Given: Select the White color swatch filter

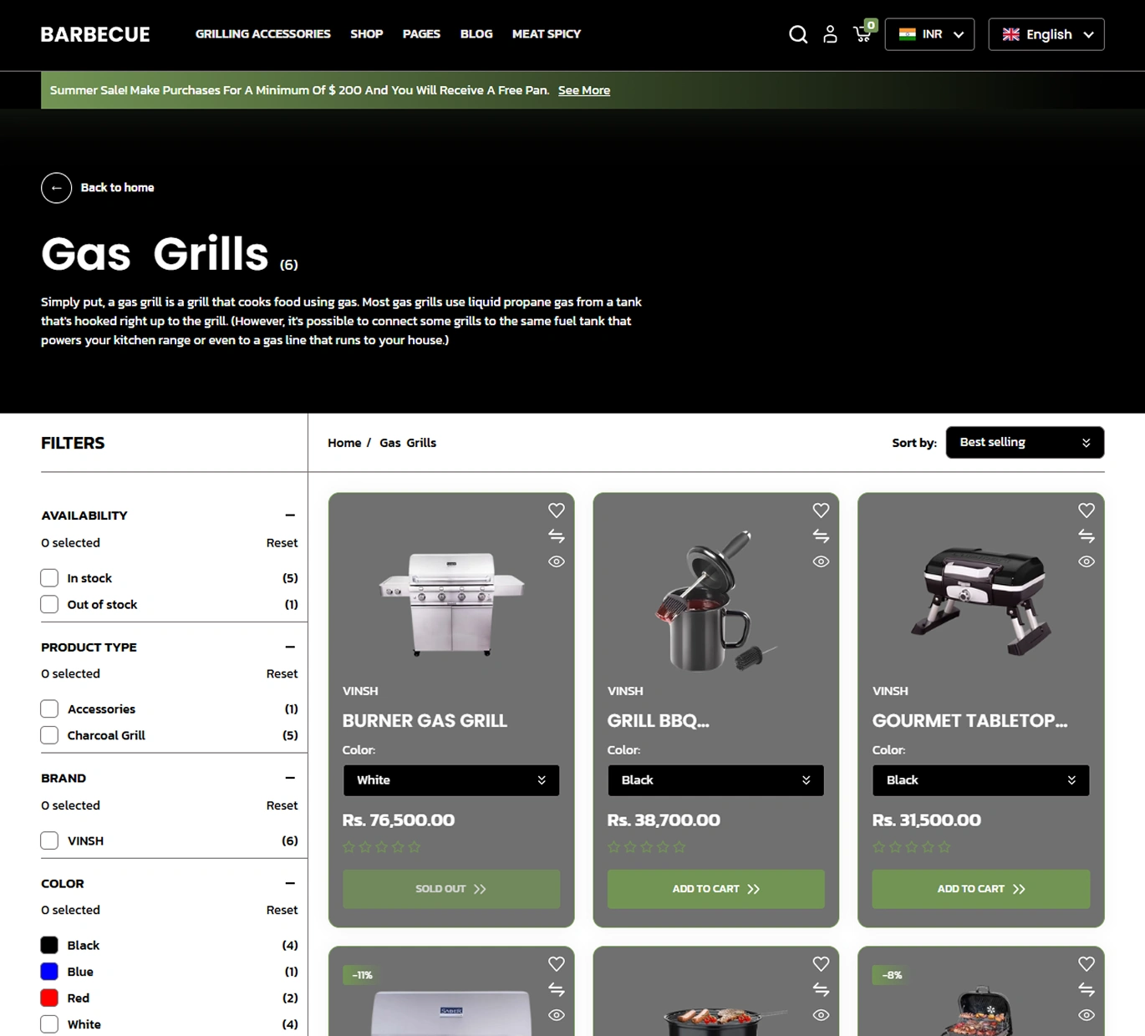Looking at the screenshot, I should pyautogui.click(x=49, y=1024).
